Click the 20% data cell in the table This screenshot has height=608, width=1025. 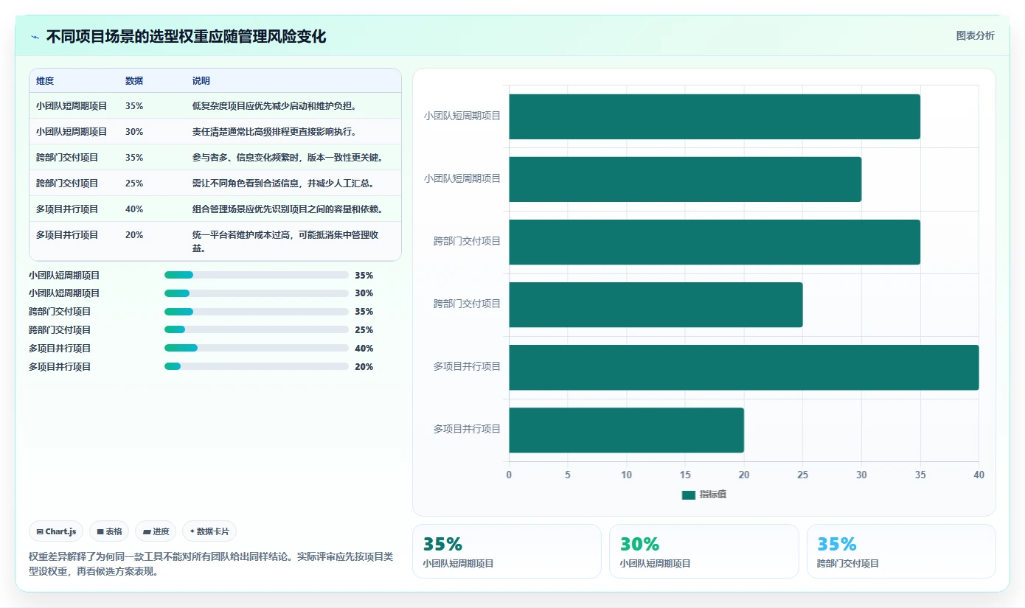[x=134, y=235]
